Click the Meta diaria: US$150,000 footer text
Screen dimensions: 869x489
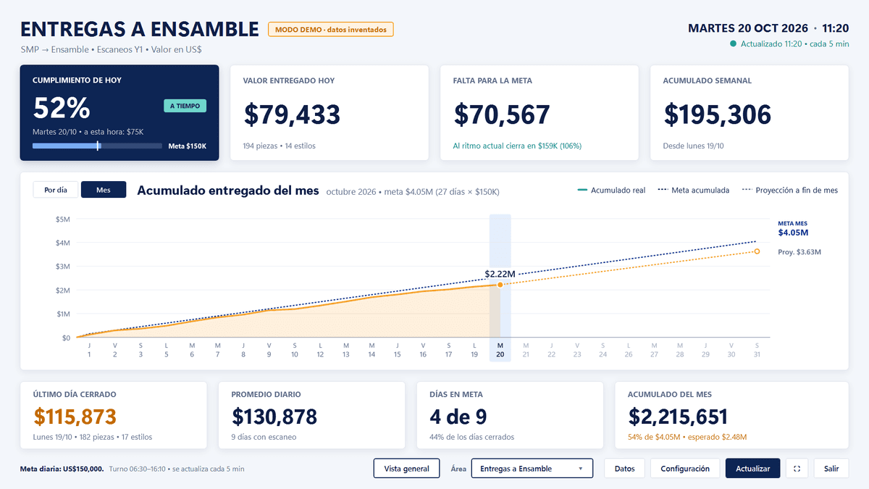coord(62,469)
